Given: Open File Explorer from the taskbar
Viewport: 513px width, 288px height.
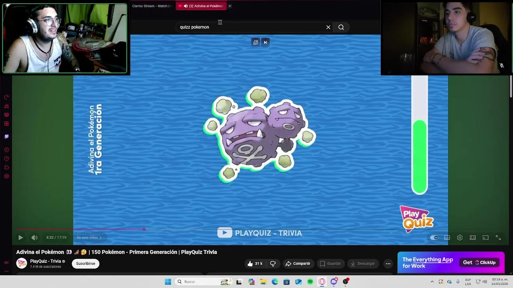Looking at the screenshot, I should [x=263, y=282].
